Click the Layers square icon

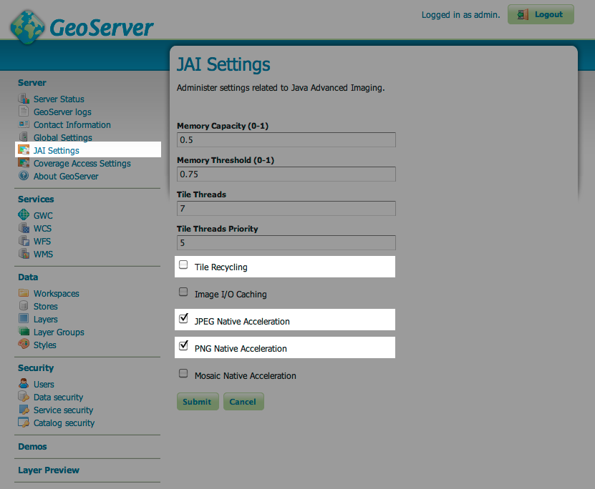pyautogui.click(x=24, y=318)
